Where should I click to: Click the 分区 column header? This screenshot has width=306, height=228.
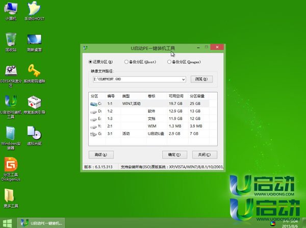pos(94,96)
